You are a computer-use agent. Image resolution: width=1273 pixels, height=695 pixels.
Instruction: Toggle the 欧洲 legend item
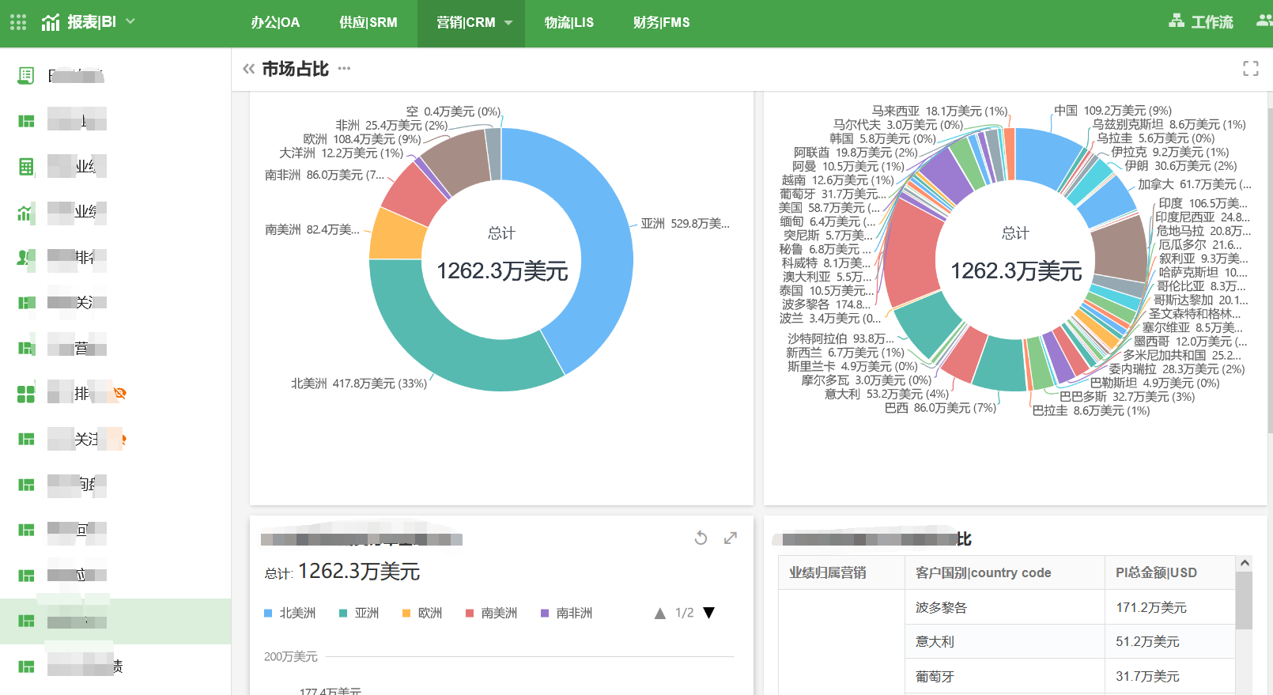422,613
